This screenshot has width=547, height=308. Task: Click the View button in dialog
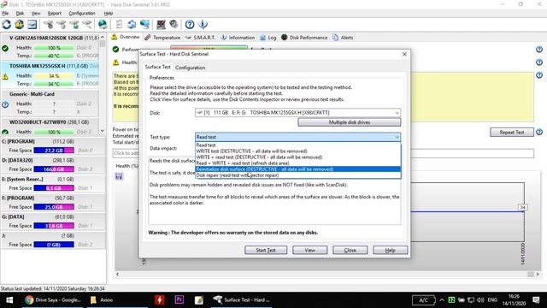coord(309,250)
